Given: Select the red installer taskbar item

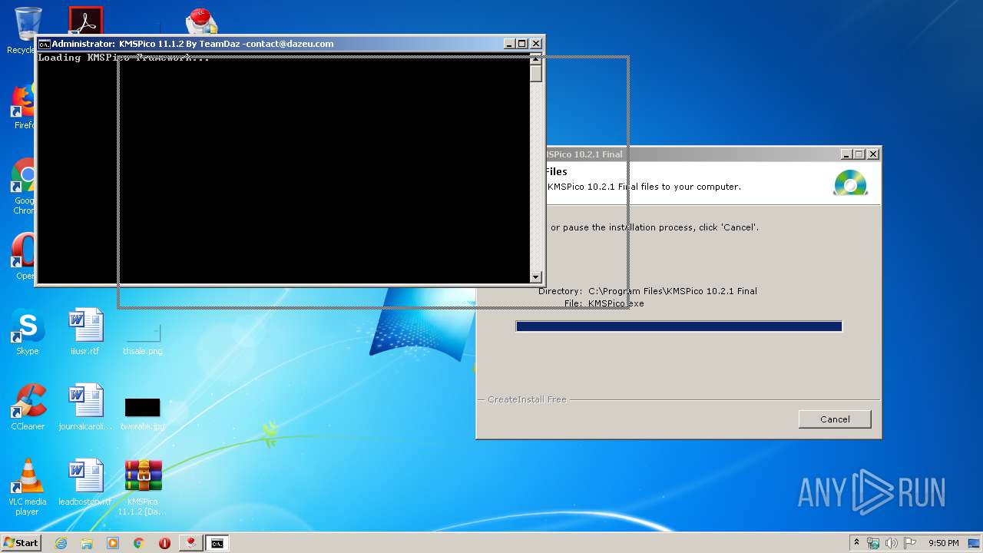Looking at the screenshot, I should point(190,543).
